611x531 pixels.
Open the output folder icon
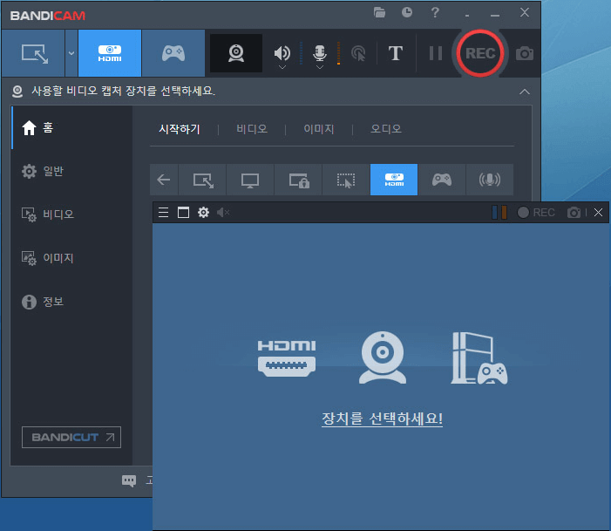coord(379,13)
